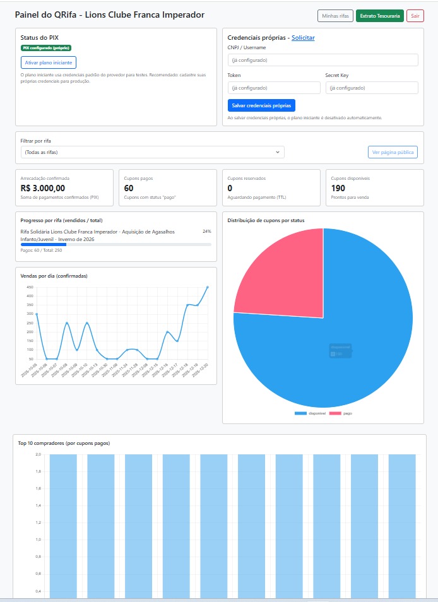The image size is (438, 602).
Task: Open Ver página pública
Action: coord(393,152)
